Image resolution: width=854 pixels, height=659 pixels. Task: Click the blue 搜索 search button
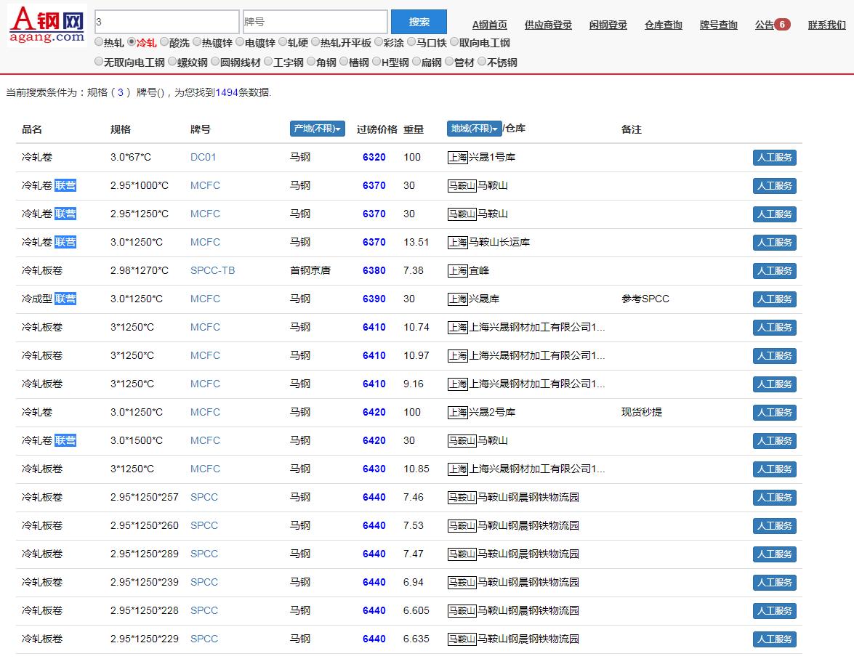419,22
